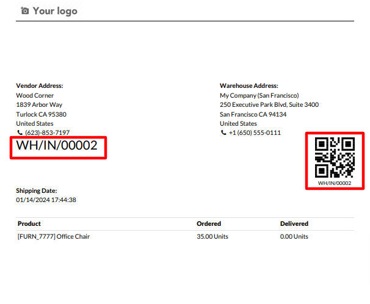The image size is (370, 304).
Task: Click 'San Francisco CA 94134' text
Action: (x=253, y=114)
